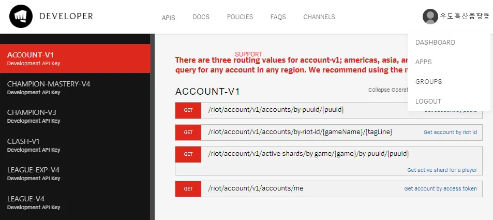Open the POLICIES menu item
The height and width of the screenshot is (220, 493).
tap(240, 17)
